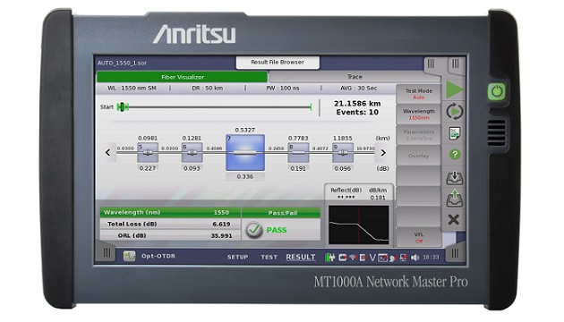Screen dimensions: 564x322
Task: Select the highlighted event 7 block
Action: coord(245,153)
